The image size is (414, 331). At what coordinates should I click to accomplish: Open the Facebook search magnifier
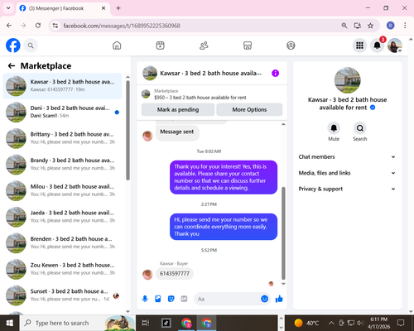pyautogui.click(x=31, y=46)
